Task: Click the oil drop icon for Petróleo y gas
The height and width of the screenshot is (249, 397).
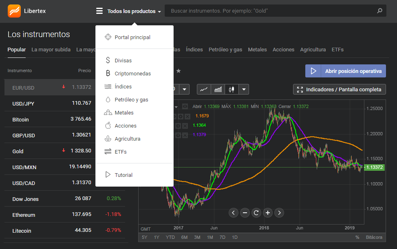Action: 108,99
